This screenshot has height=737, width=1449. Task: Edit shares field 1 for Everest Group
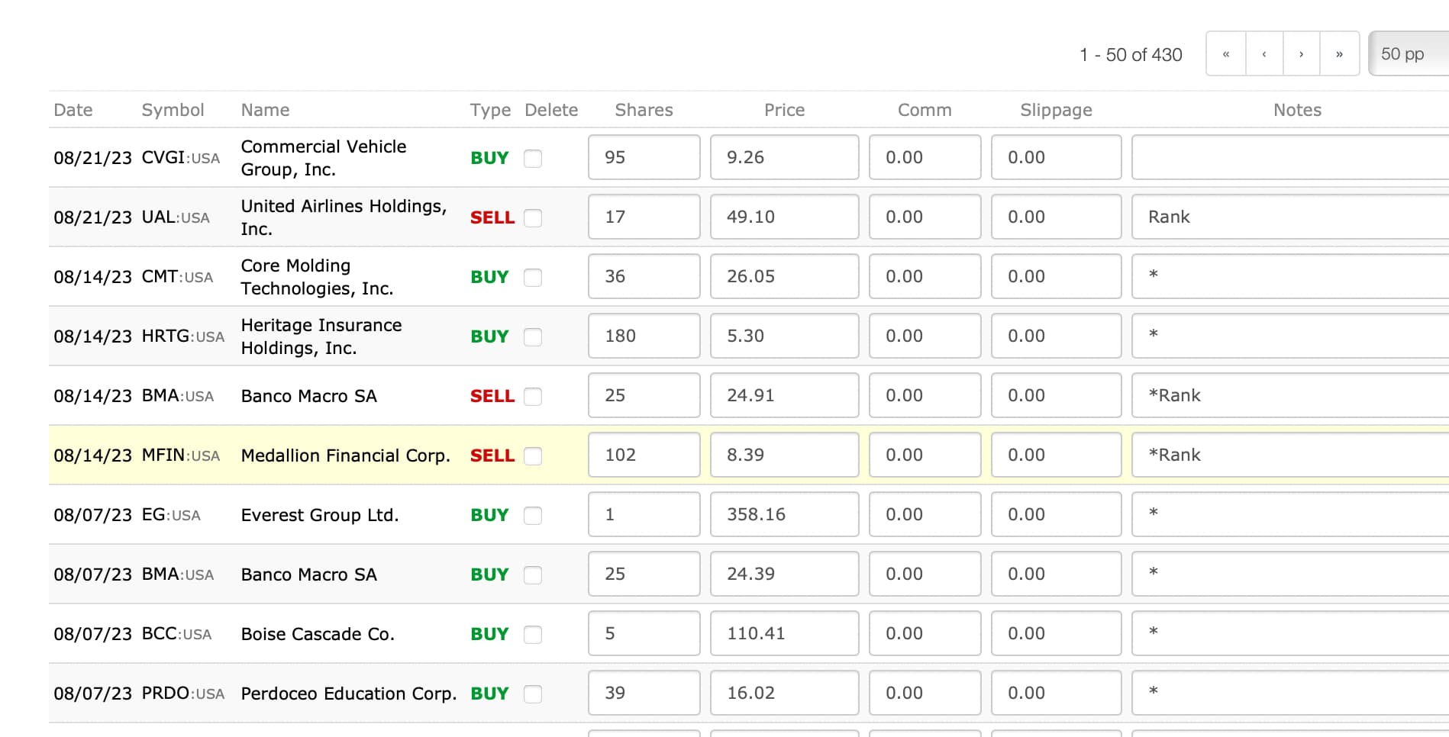point(644,514)
